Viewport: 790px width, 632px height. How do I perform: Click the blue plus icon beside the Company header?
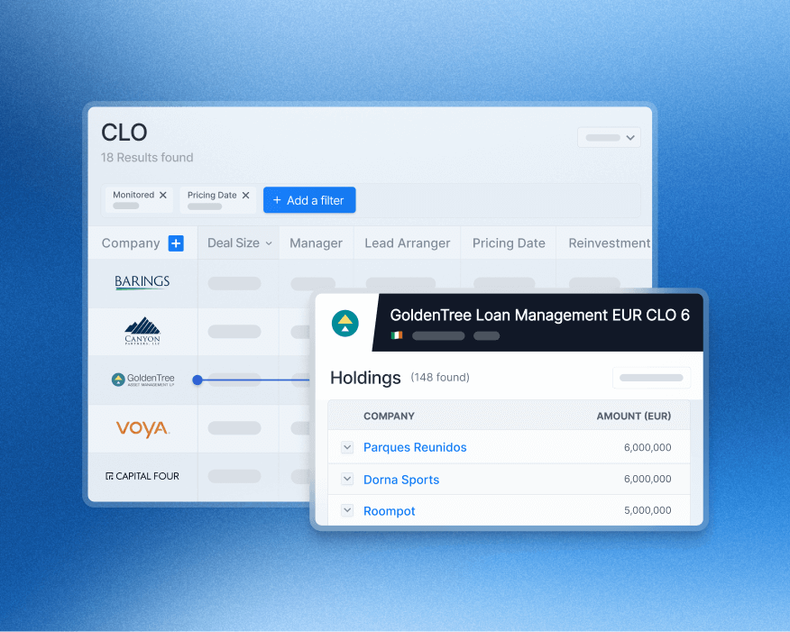click(x=177, y=243)
